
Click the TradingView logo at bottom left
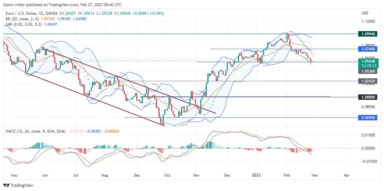coord(18,185)
